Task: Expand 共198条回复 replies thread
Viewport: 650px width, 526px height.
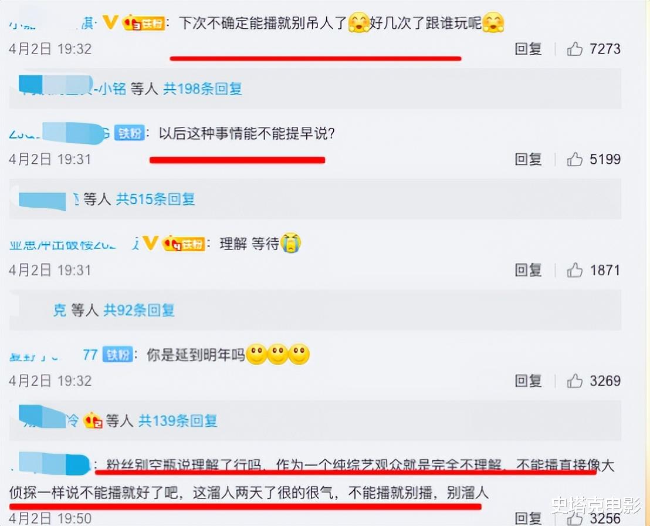Action: [202, 89]
